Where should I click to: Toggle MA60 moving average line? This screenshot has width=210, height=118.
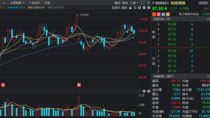[x=16, y=7]
